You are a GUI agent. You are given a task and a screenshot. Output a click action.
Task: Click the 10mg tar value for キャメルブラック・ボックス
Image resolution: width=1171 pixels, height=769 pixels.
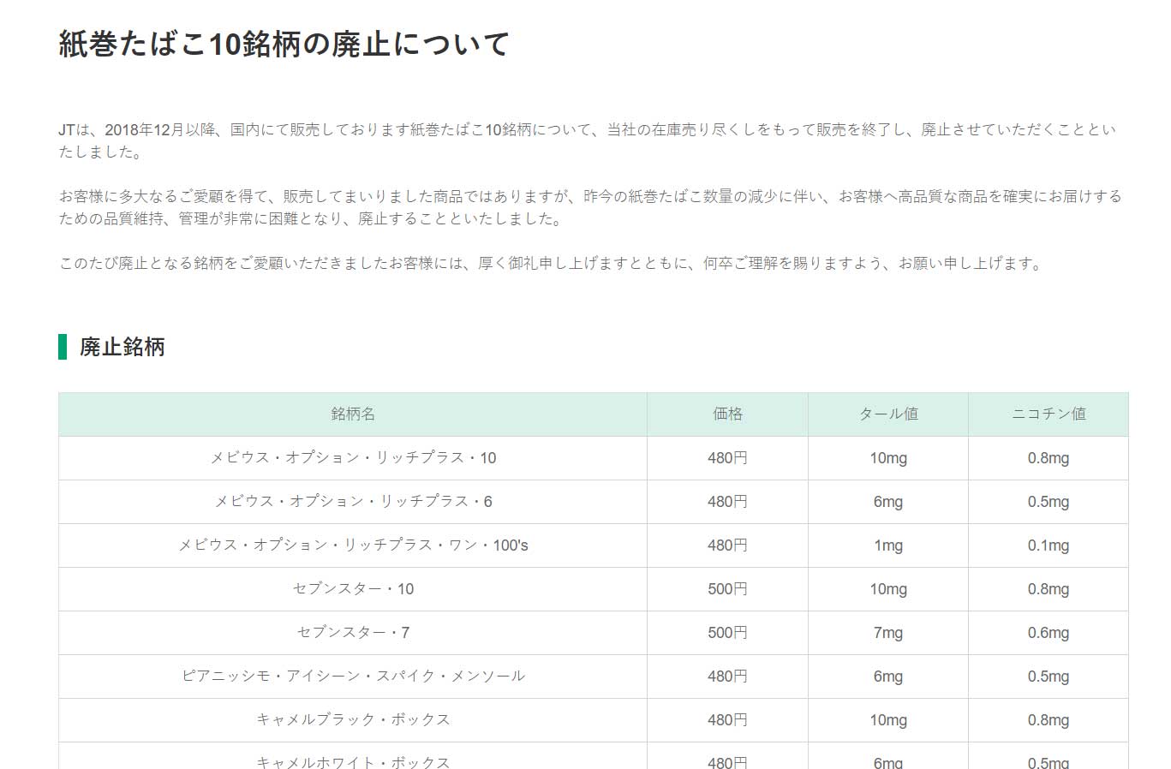pos(888,720)
